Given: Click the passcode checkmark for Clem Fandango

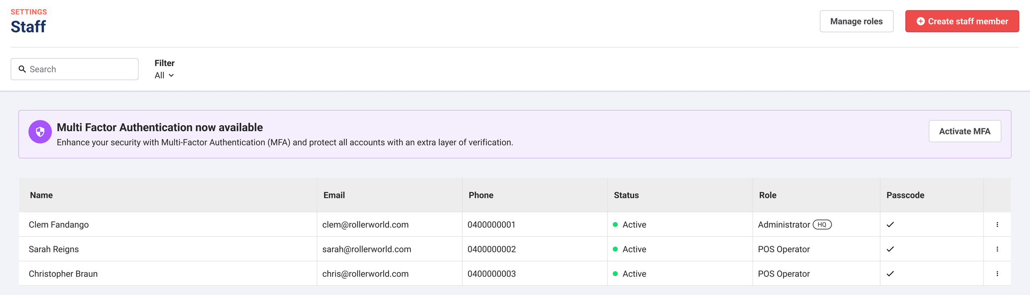Looking at the screenshot, I should pyautogui.click(x=890, y=224).
